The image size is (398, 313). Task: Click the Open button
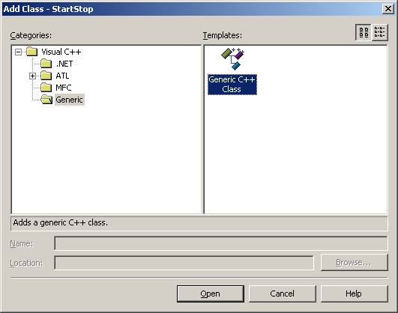pyautogui.click(x=211, y=294)
